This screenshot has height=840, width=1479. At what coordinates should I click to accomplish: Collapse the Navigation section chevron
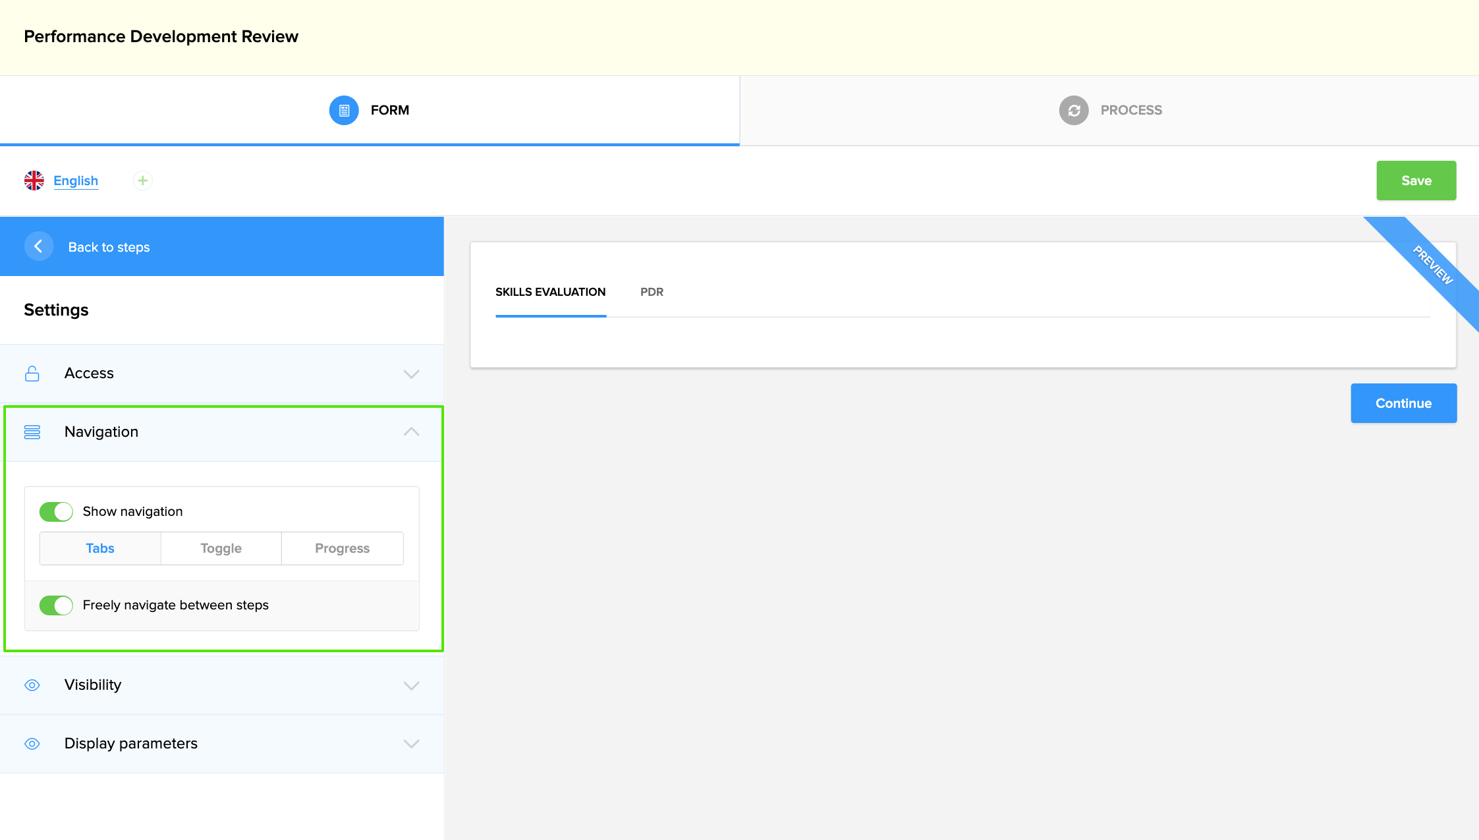coord(411,432)
